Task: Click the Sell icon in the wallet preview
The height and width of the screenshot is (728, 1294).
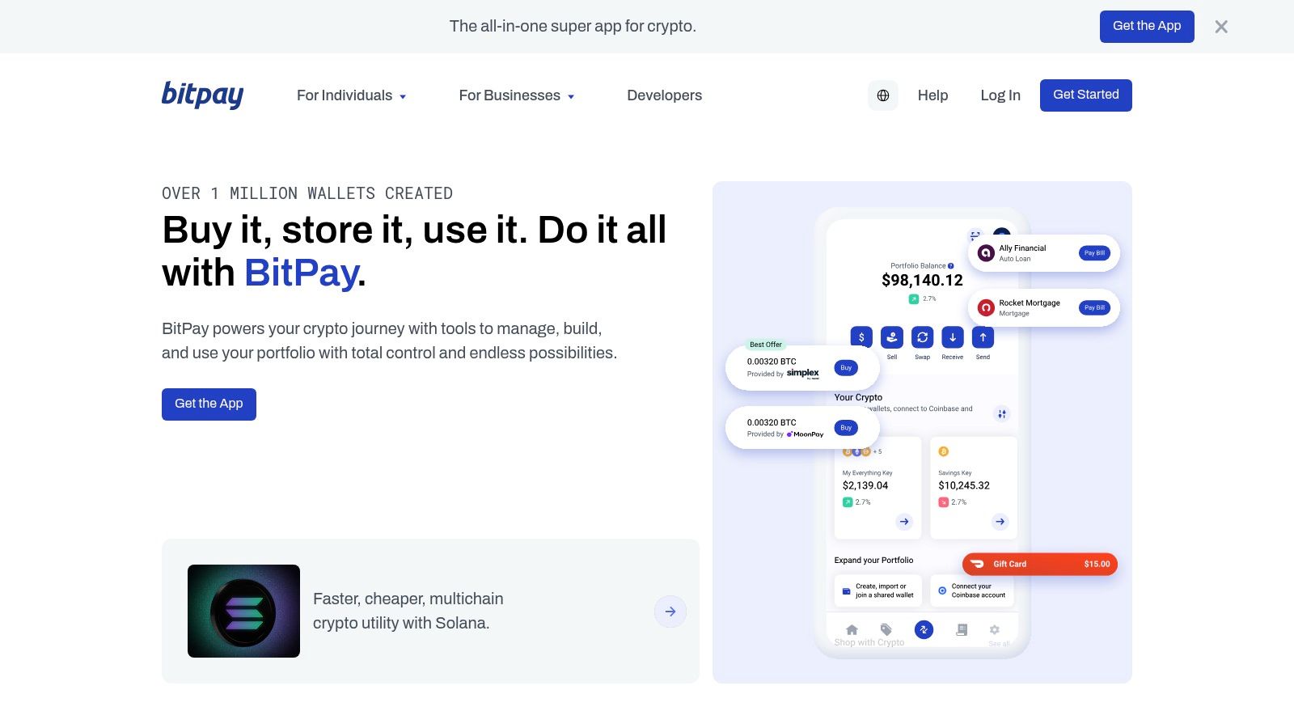Action: pyautogui.click(x=891, y=338)
